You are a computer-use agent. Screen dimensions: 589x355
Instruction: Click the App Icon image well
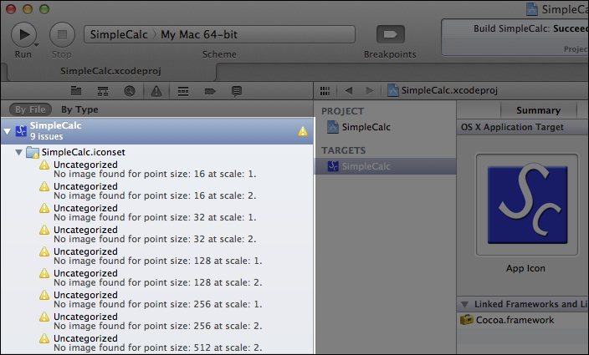527,205
